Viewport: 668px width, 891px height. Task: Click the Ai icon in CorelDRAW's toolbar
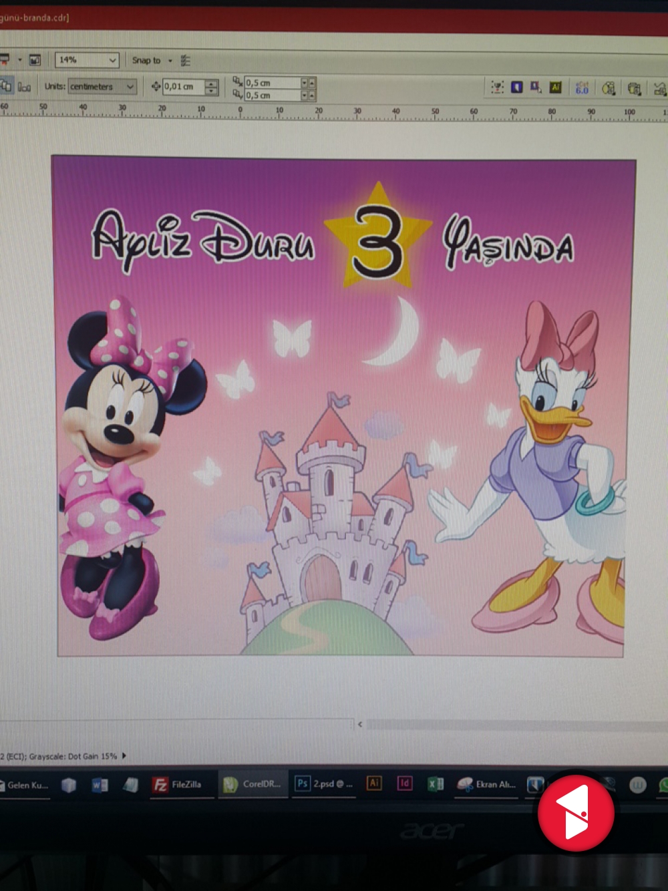[x=555, y=87]
